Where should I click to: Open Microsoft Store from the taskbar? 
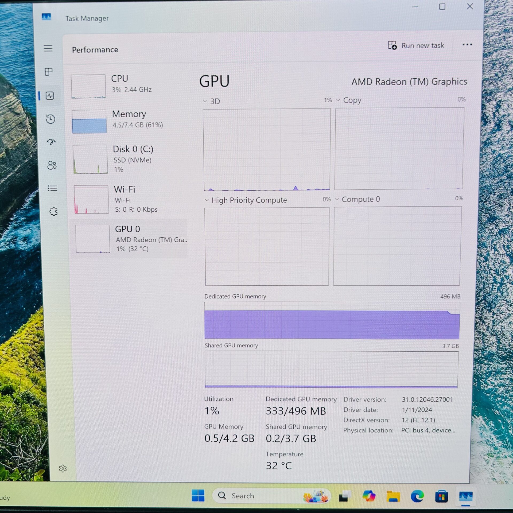point(441,496)
